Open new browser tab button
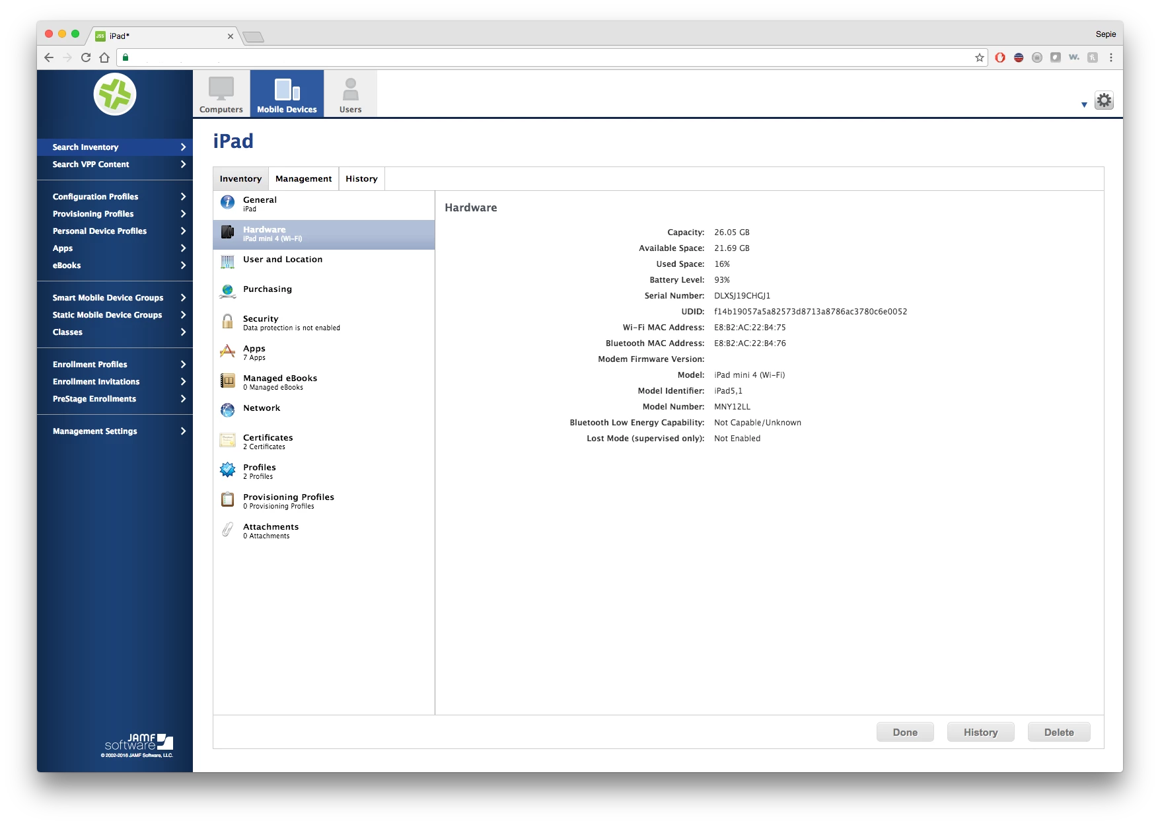This screenshot has width=1160, height=825. [253, 37]
